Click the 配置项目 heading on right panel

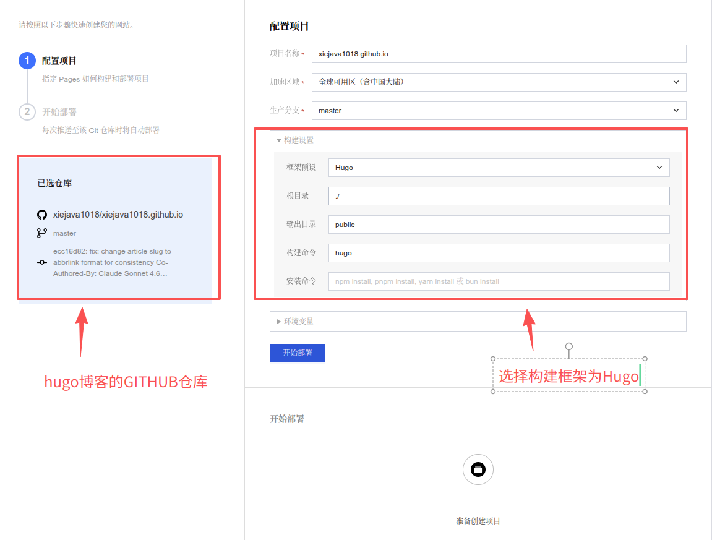[290, 27]
